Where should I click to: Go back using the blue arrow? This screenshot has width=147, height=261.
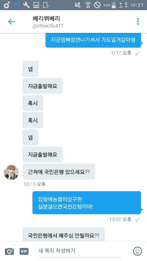(x=11, y=22)
